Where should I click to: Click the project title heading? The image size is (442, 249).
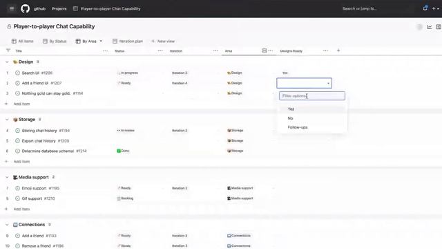(x=54, y=26)
